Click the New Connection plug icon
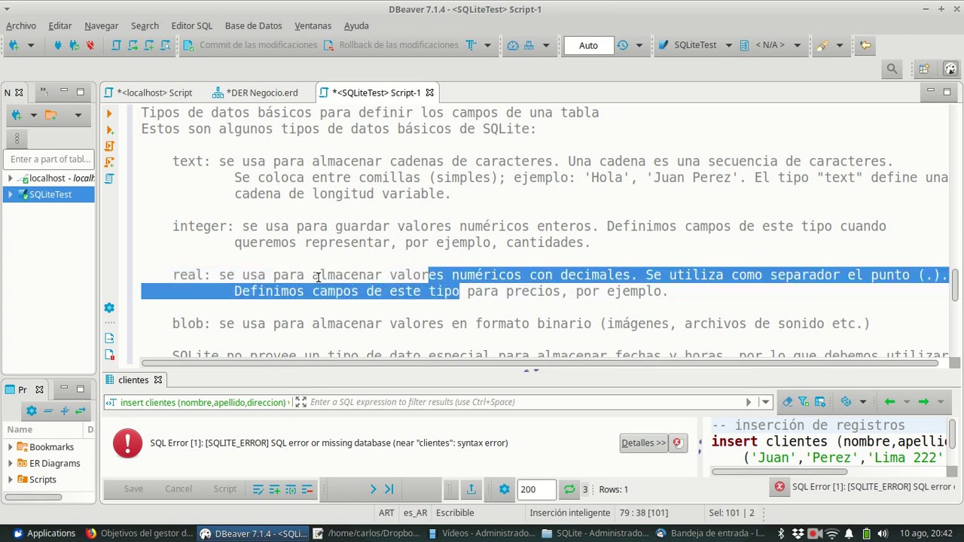 [x=14, y=45]
